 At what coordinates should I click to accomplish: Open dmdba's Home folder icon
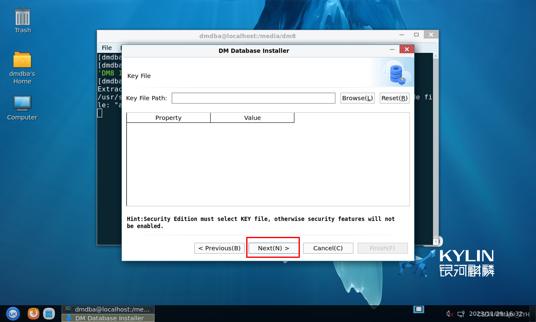[x=22, y=68]
